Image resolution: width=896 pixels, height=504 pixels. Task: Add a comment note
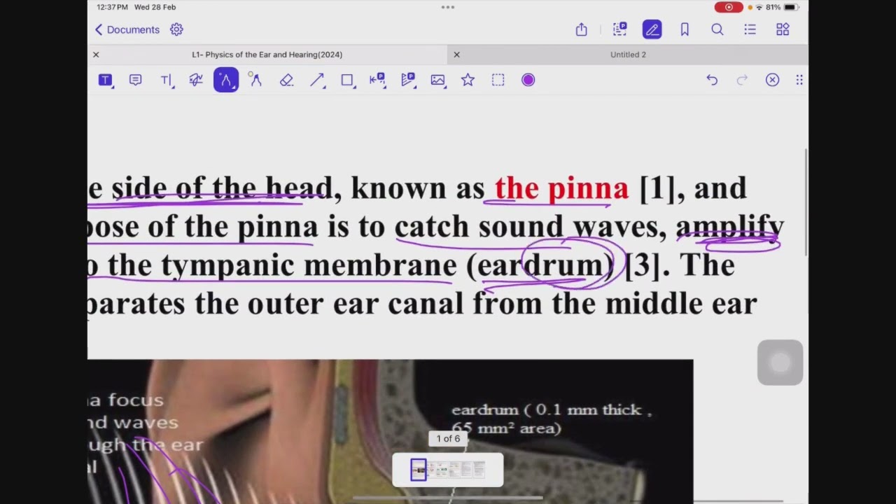136,80
